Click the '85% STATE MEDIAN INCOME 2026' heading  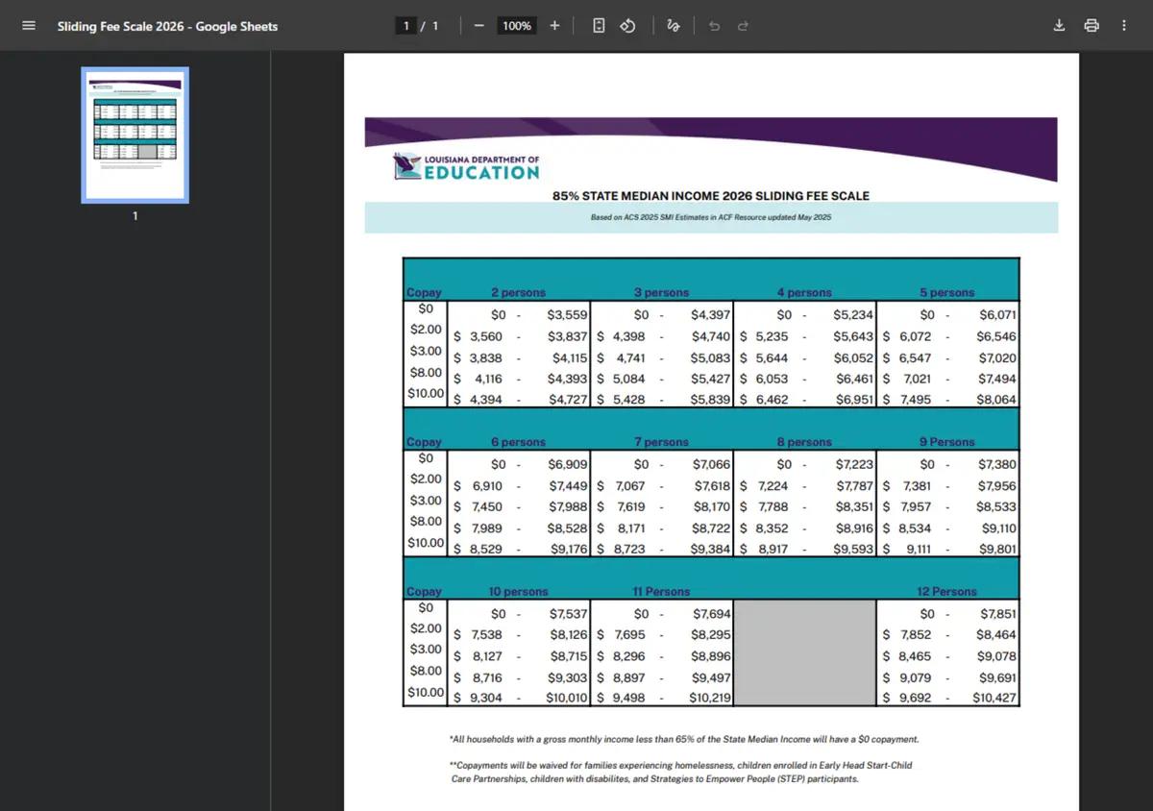711,195
